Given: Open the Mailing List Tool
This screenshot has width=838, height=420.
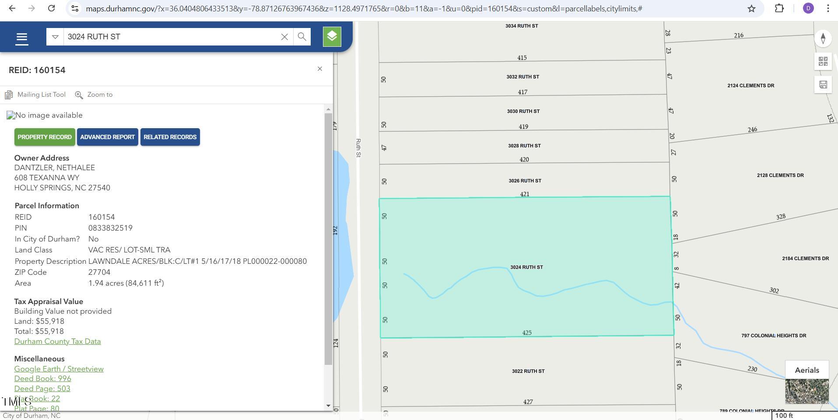Looking at the screenshot, I should point(36,95).
